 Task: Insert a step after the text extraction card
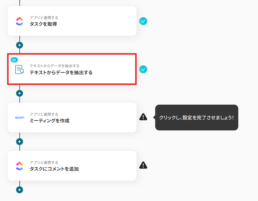(20, 93)
